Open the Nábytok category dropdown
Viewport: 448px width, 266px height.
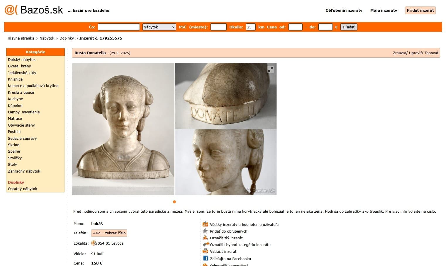159,27
